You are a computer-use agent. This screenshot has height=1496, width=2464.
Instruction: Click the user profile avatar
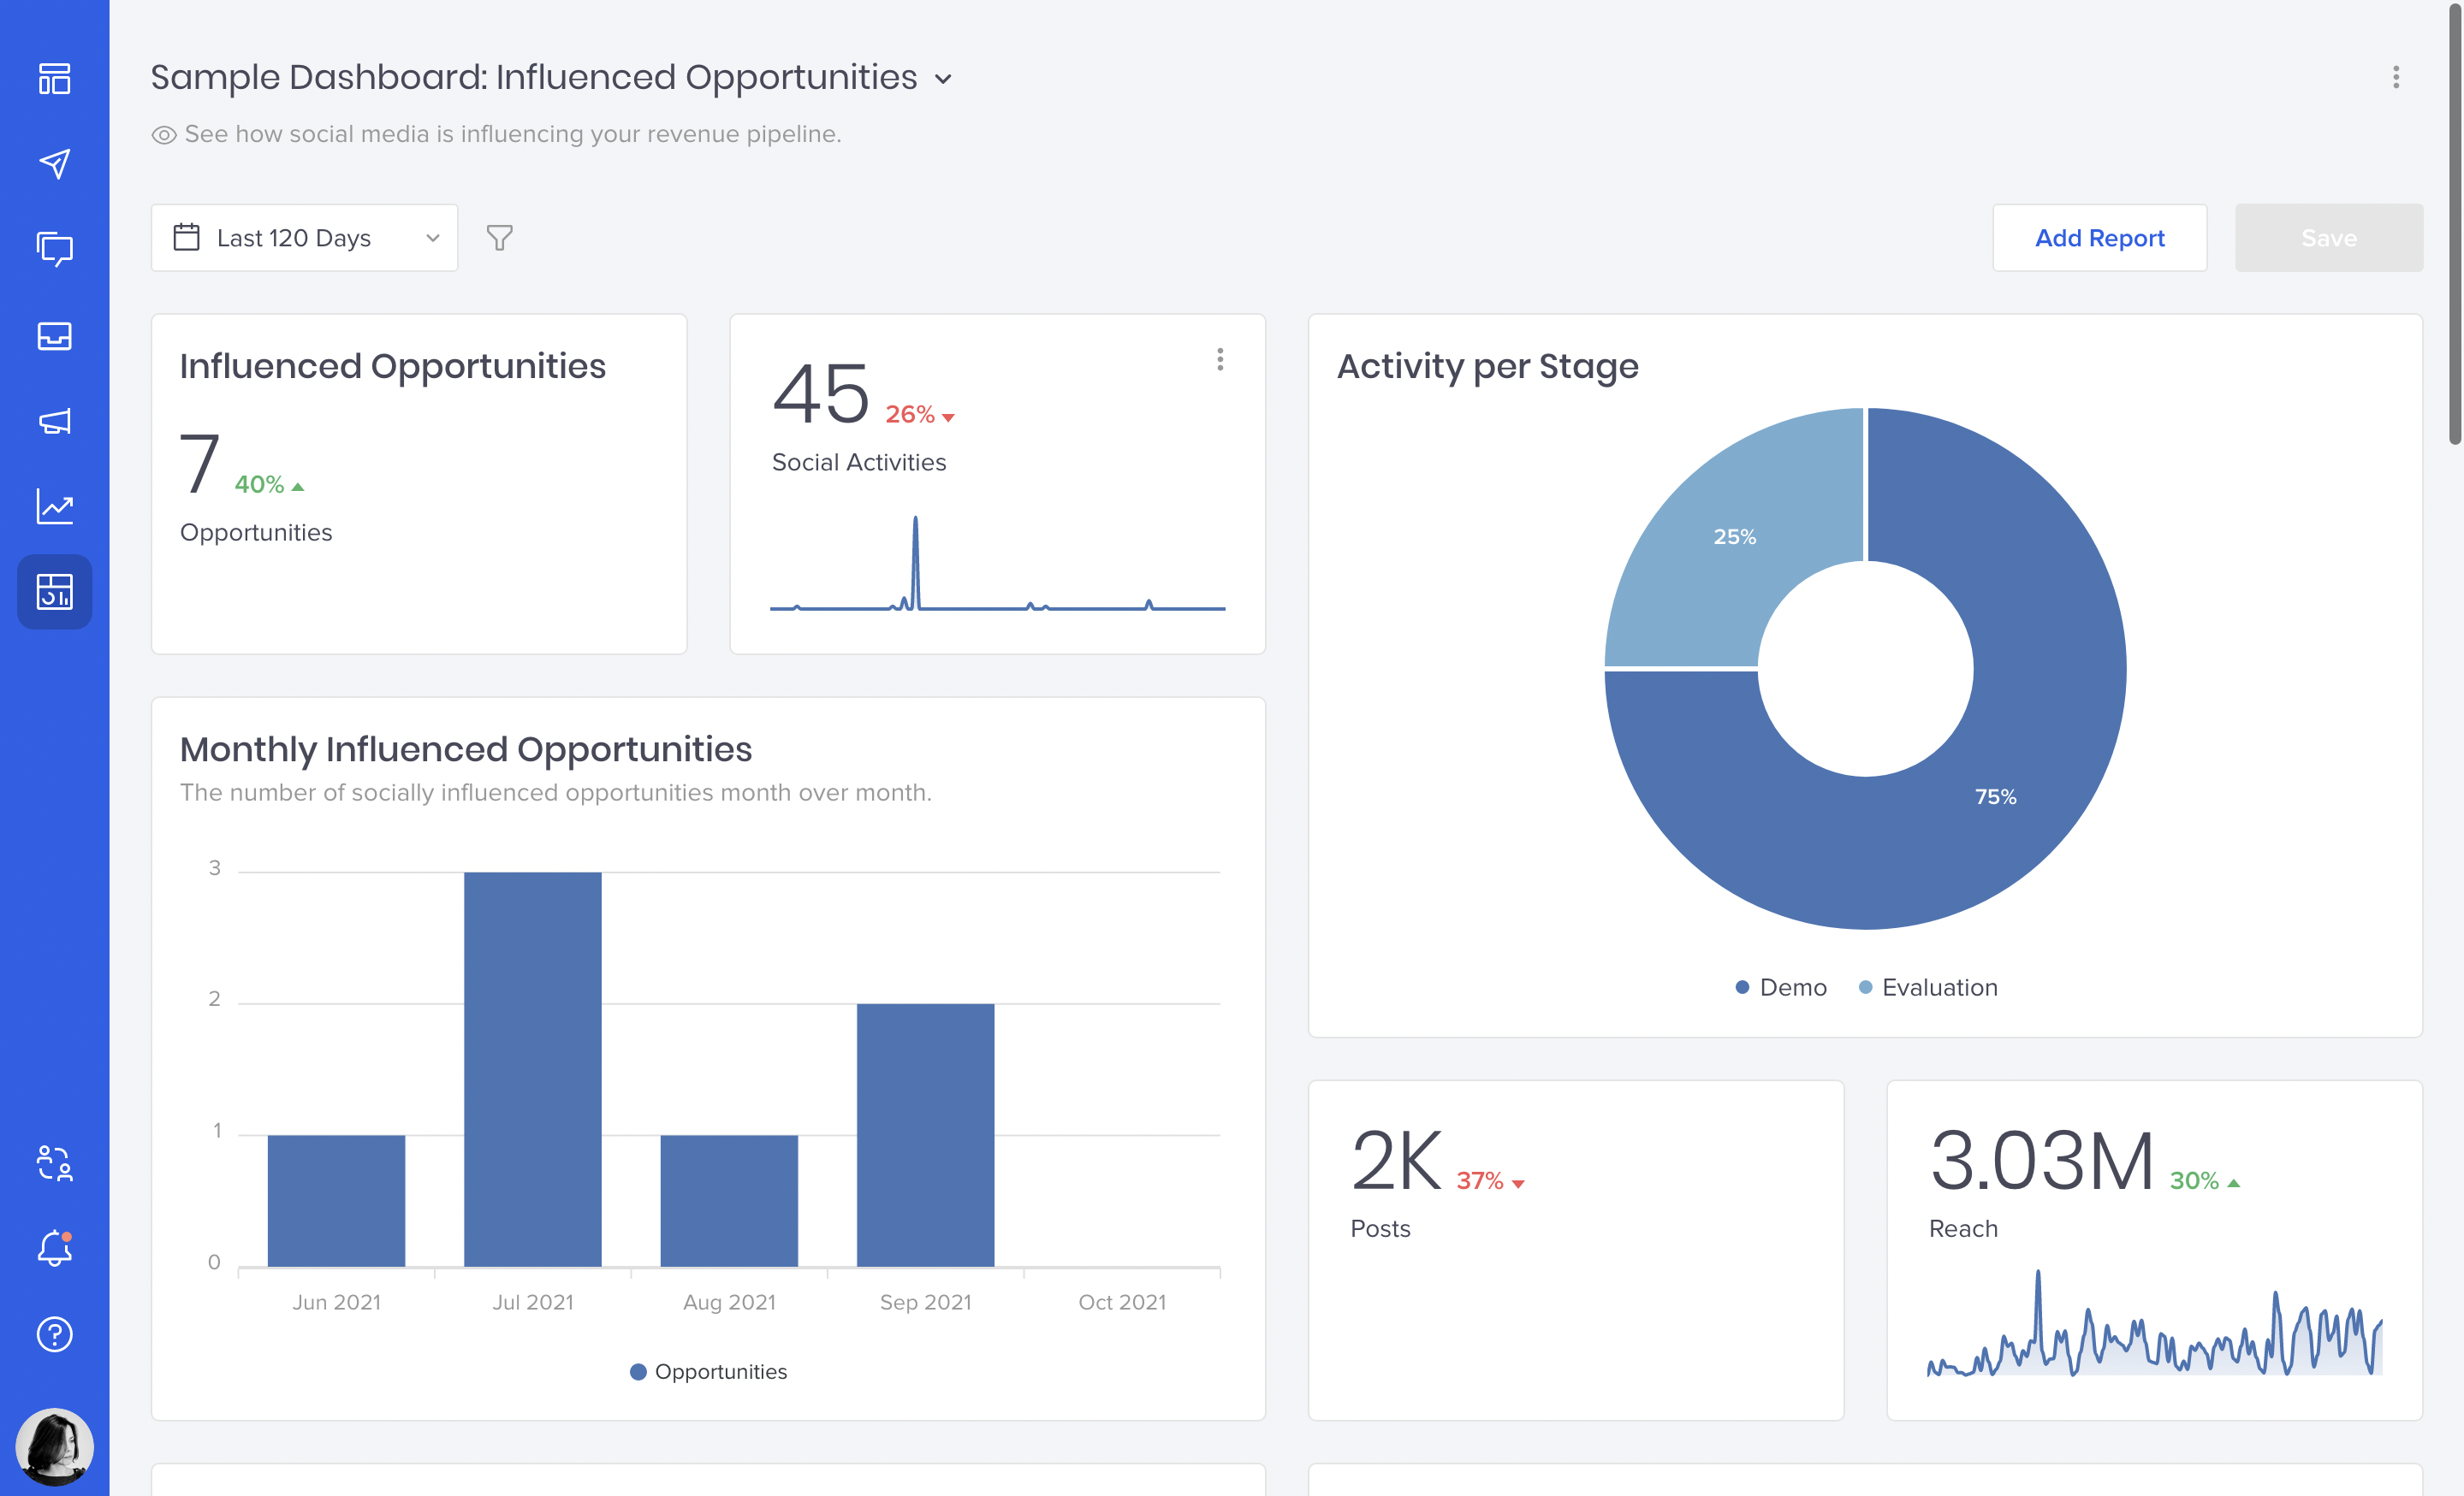point(54,1446)
